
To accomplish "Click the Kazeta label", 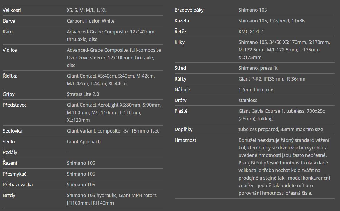I will click(182, 21).
